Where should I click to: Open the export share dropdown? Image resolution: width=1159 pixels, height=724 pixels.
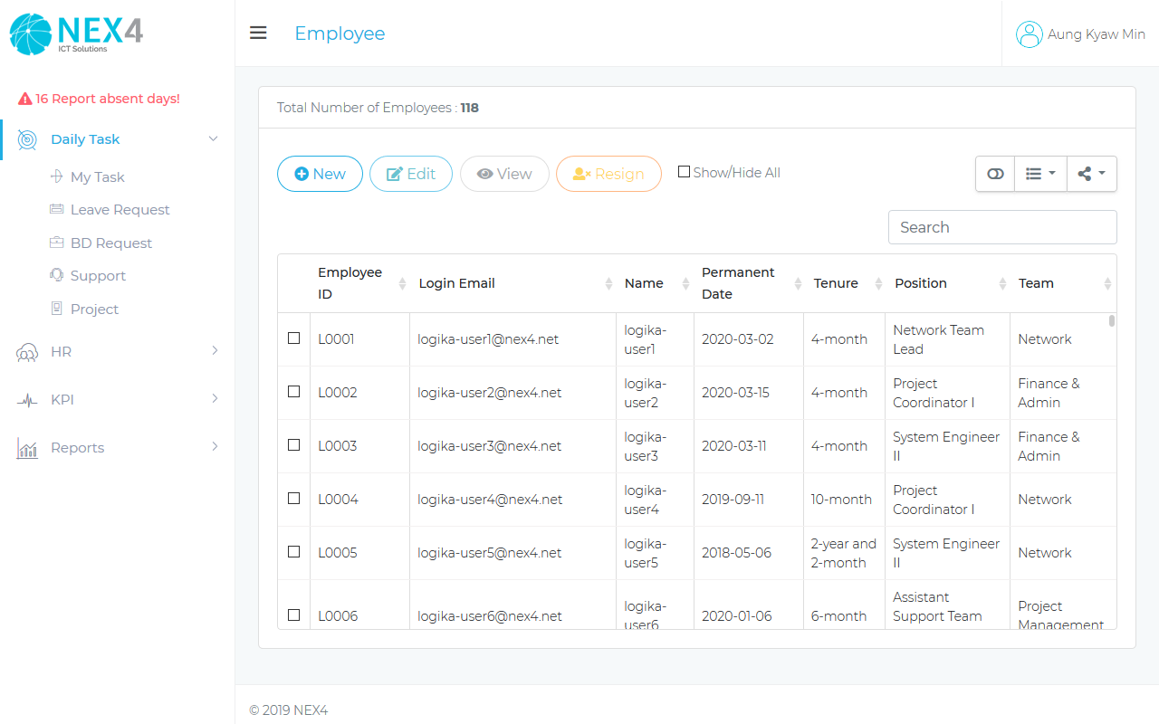click(1091, 174)
